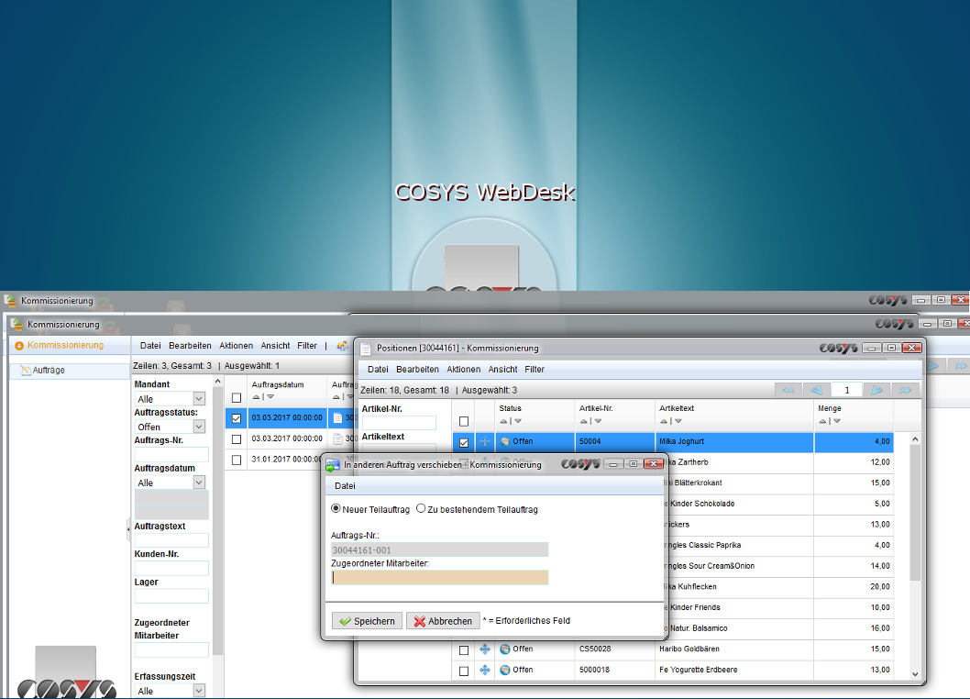Toggle select-all checkbox in Positionen table header
Screen dimensions: 970x699
pos(464,422)
